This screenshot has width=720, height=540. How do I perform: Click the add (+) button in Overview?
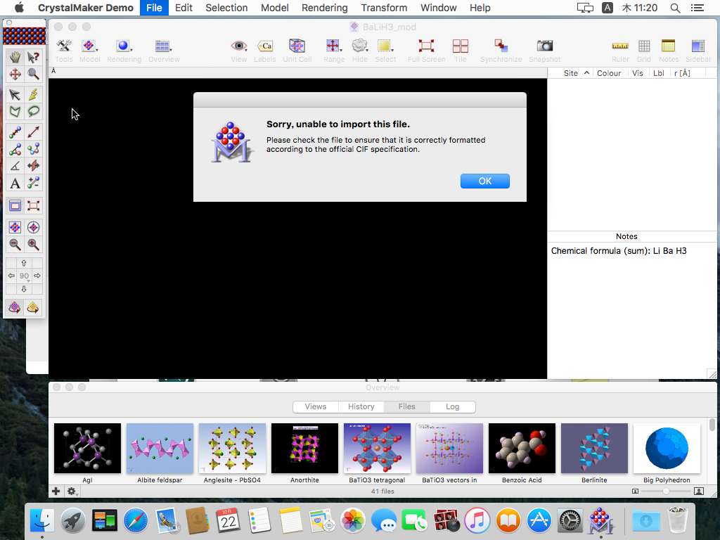point(56,491)
